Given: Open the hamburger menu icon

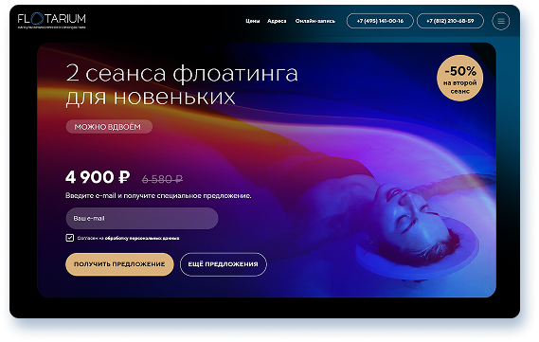Looking at the screenshot, I should point(501,21).
